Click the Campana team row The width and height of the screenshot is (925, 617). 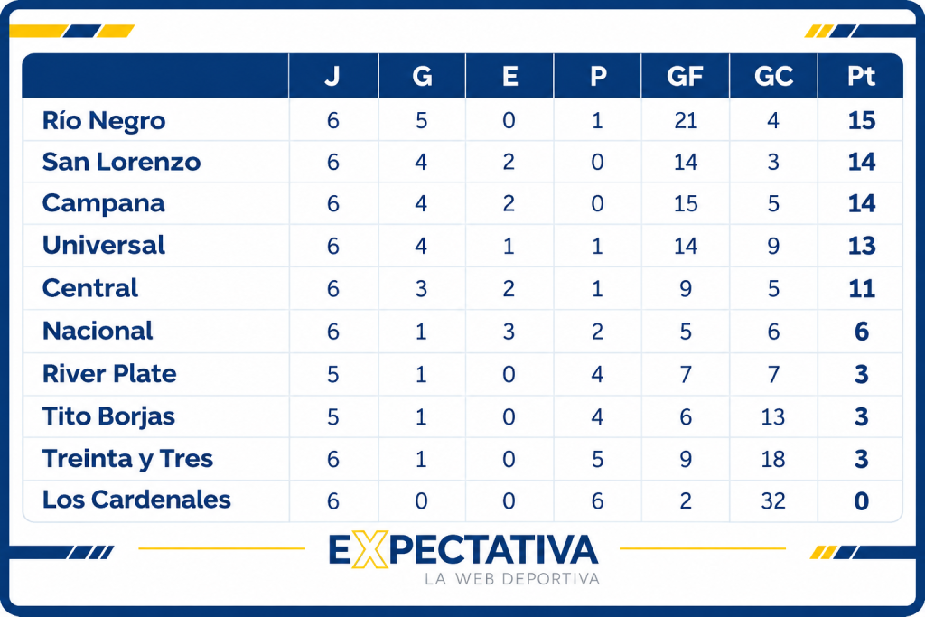[x=462, y=203]
